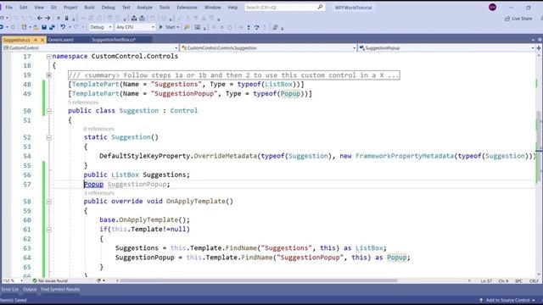The height and width of the screenshot is (305, 543).
Task: Click the Step Over debug icon
Action: pyautogui.click(x=256, y=27)
